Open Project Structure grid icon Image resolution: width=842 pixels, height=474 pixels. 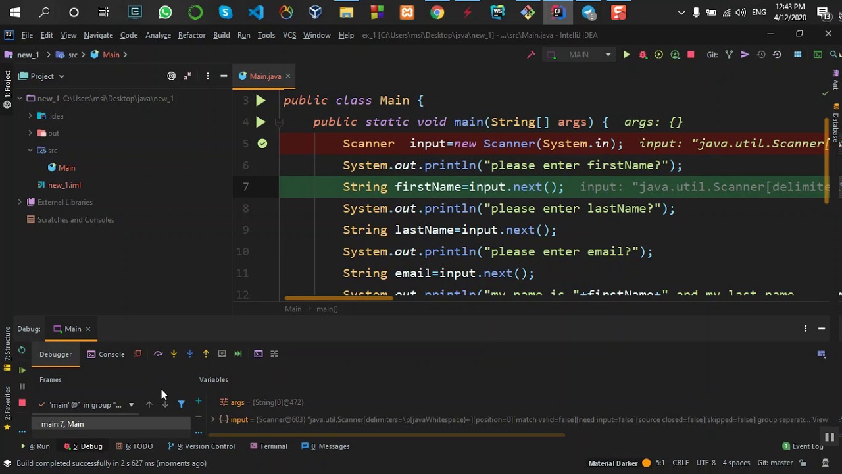click(x=798, y=55)
